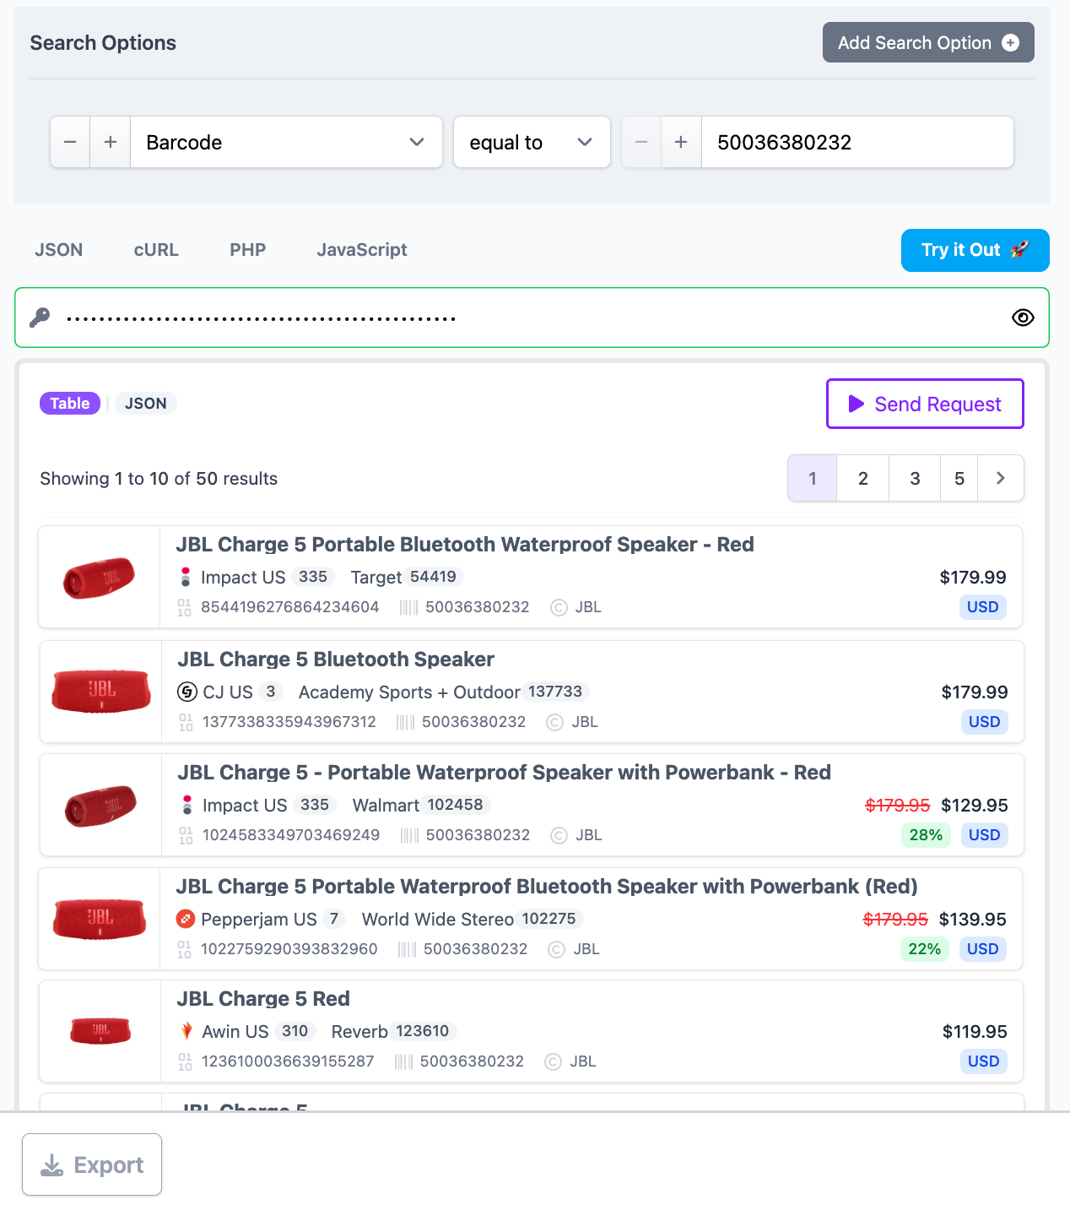
Task: Open thumbnail of Walmart JBL Charge 5 listing
Action: (101, 806)
